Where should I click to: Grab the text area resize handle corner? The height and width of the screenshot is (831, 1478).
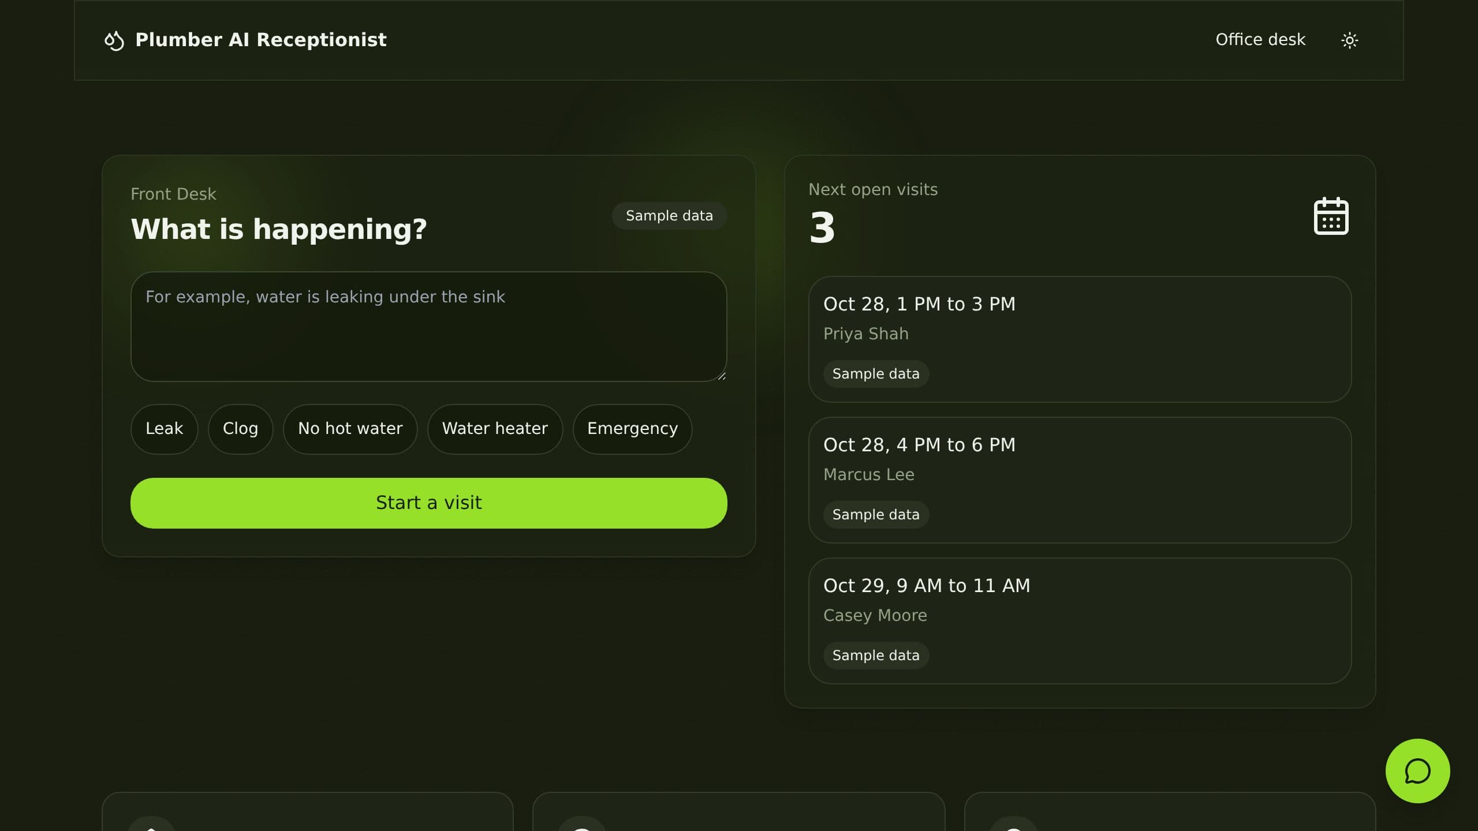pyautogui.click(x=721, y=376)
